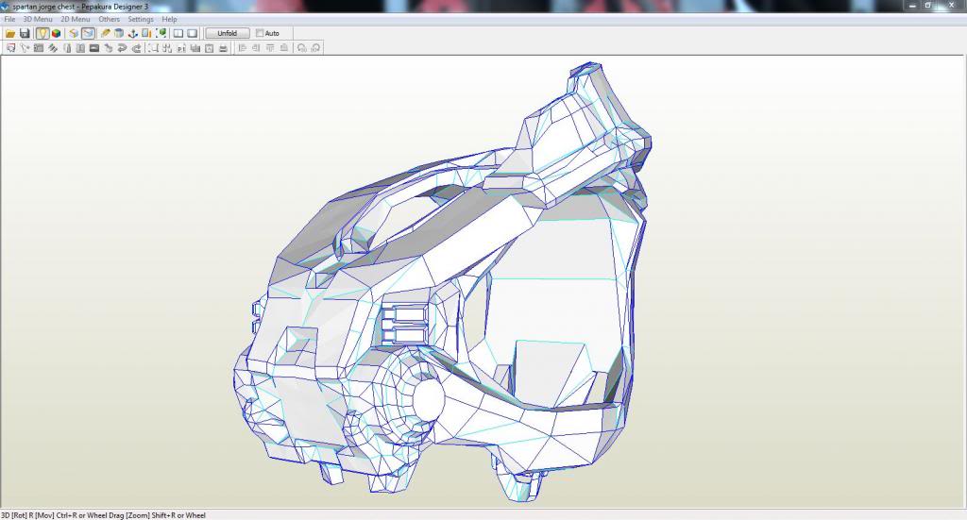Switch to single-pane window layout

(193, 33)
